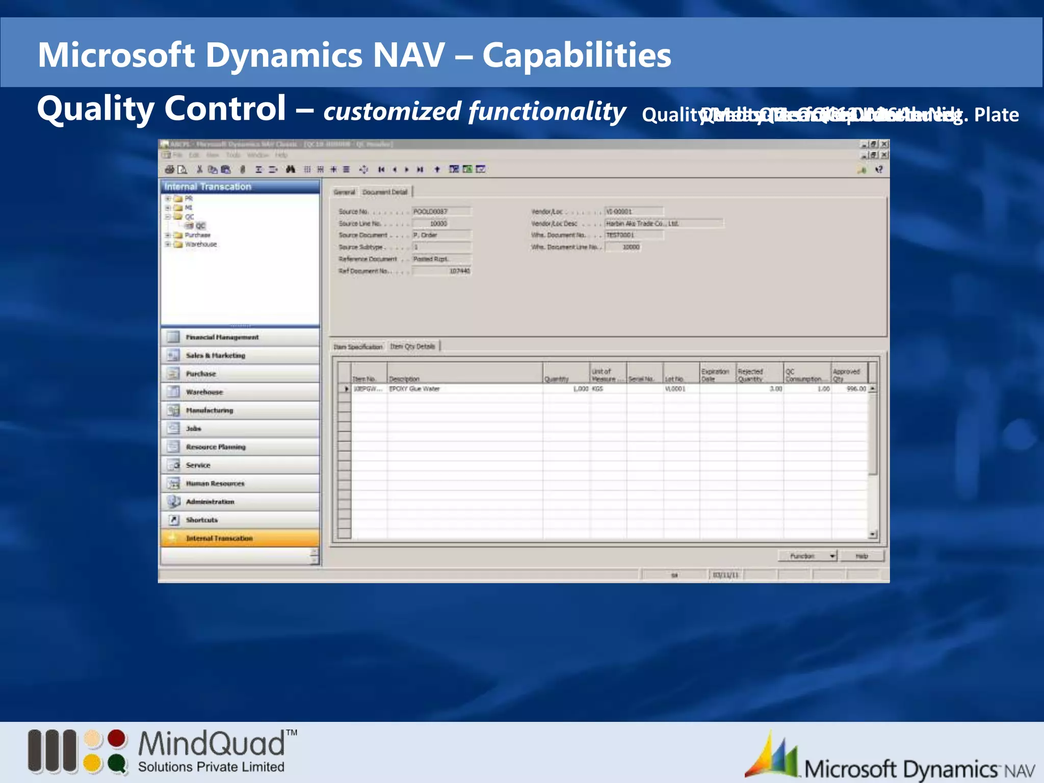Click the Source No. input field
The image size is (1044, 783).
tap(441, 212)
